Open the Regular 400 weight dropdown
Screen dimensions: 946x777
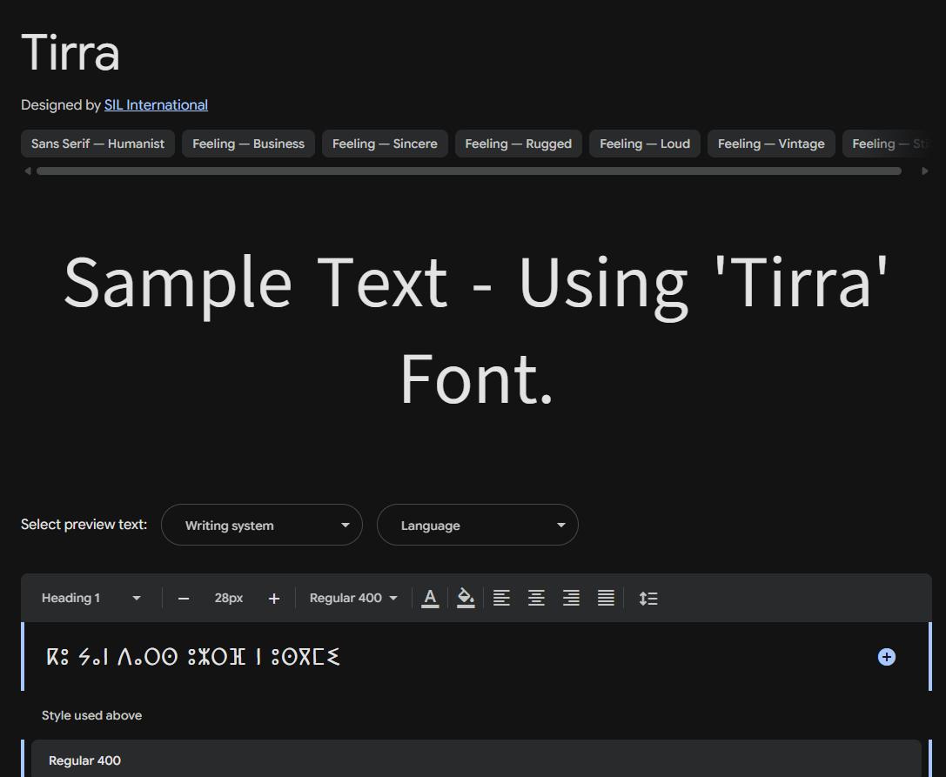pos(353,598)
